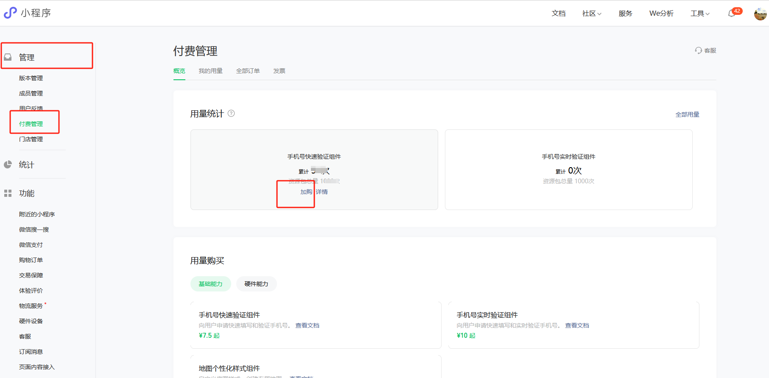Open 成员管理 in the sidebar
This screenshot has height=378, width=769.
[x=31, y=93]
